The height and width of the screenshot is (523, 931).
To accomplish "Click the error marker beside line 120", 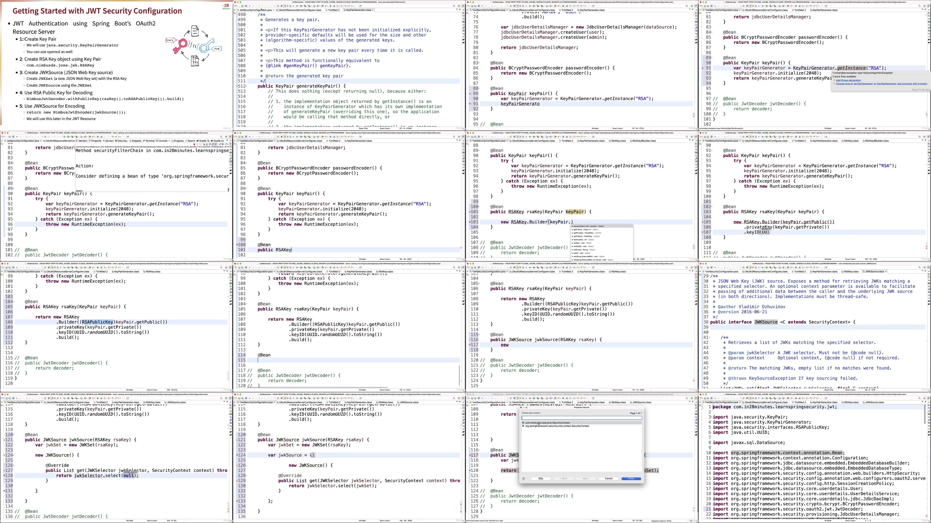I will pos(470,470).
